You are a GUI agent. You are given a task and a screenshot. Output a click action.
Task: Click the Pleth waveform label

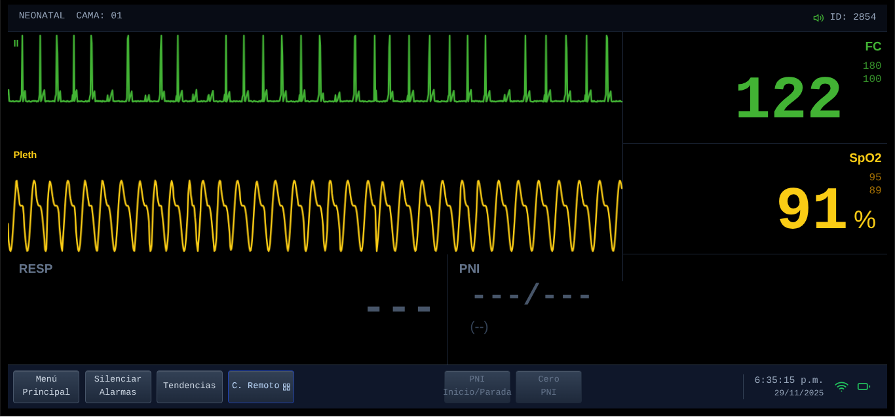(x=25, y=155)
